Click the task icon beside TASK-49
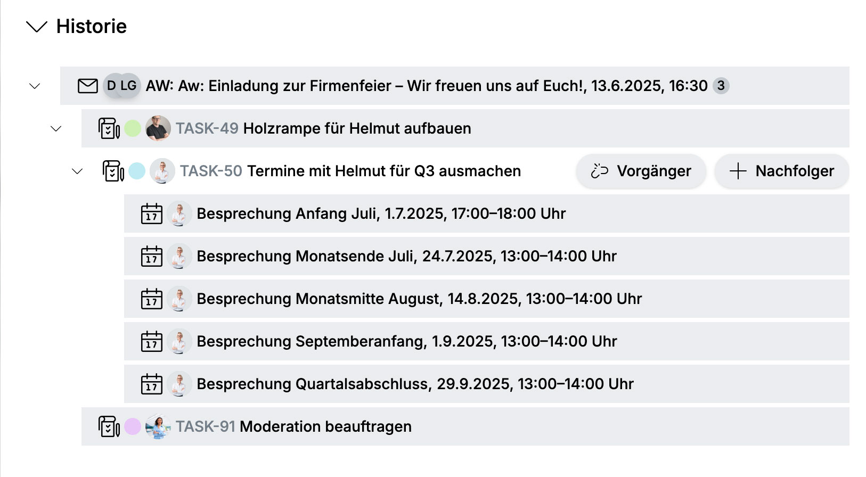This screenshot has width=866, height=477. pos(109,128)
